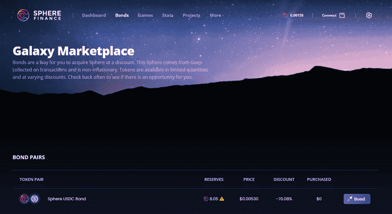Click the TOKEN PAIR column header
Viewport: 392px width, 214px height.
[x=32, y=179]
